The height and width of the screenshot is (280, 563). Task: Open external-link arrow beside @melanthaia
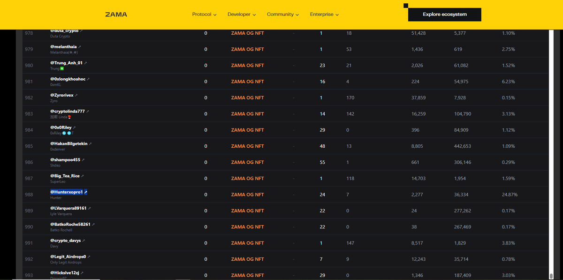coord(80,47)
